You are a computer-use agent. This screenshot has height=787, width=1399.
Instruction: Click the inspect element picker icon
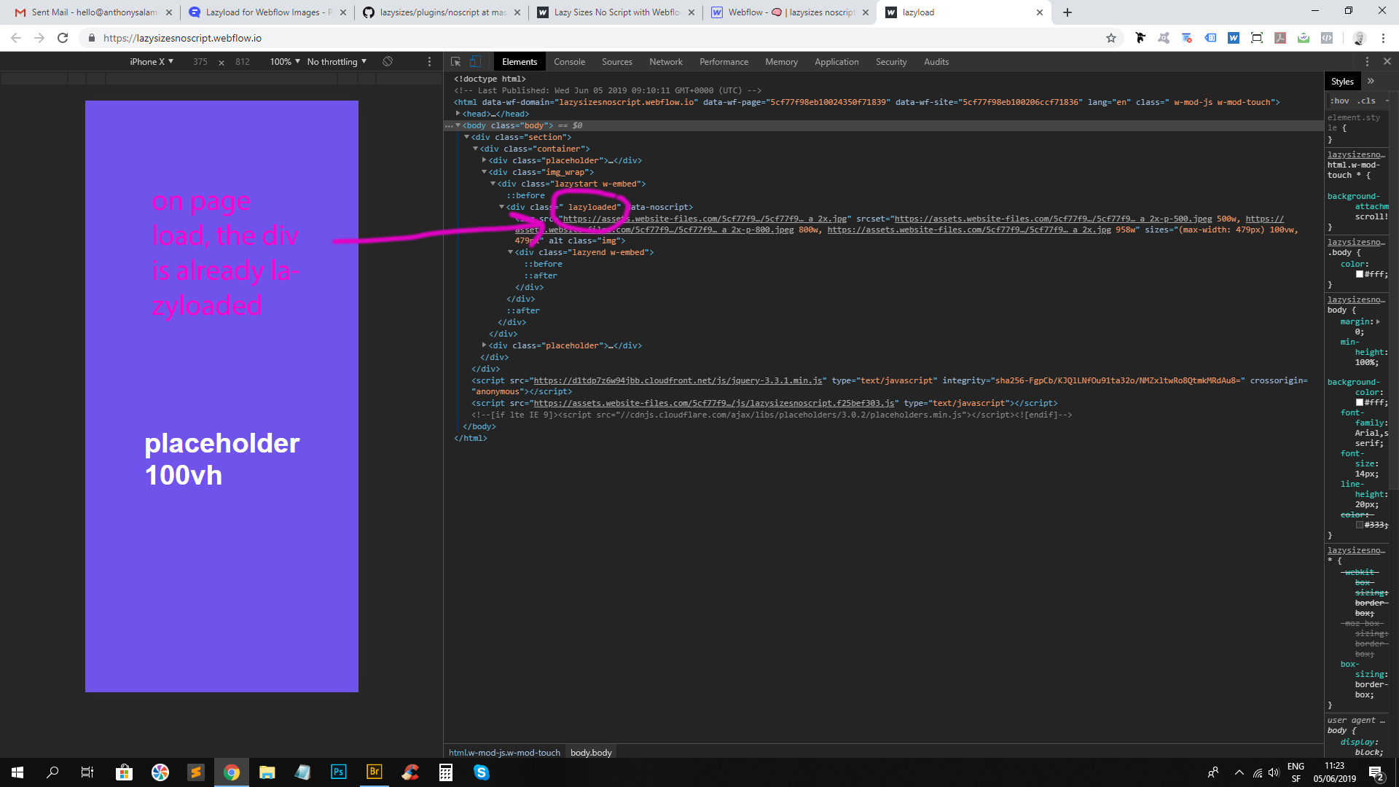tap(456, 62)
